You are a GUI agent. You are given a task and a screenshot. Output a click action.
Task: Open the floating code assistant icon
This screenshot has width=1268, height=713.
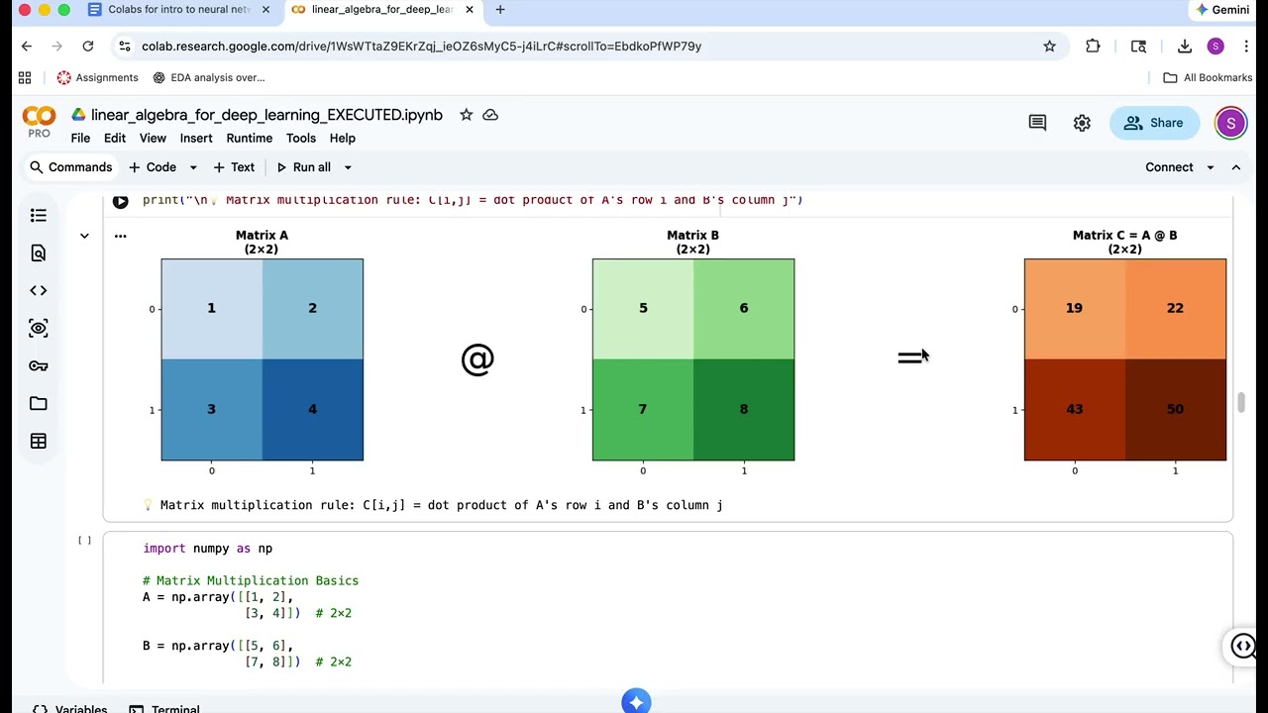click(x=1243, y=647)
